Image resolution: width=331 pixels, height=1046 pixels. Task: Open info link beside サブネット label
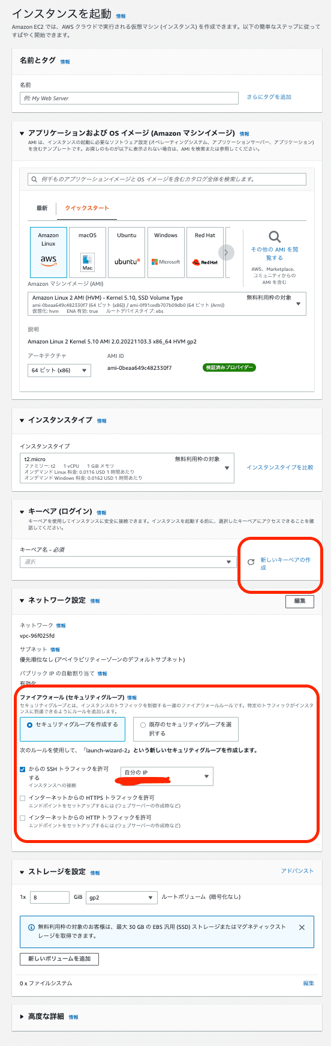click(55, 650)
